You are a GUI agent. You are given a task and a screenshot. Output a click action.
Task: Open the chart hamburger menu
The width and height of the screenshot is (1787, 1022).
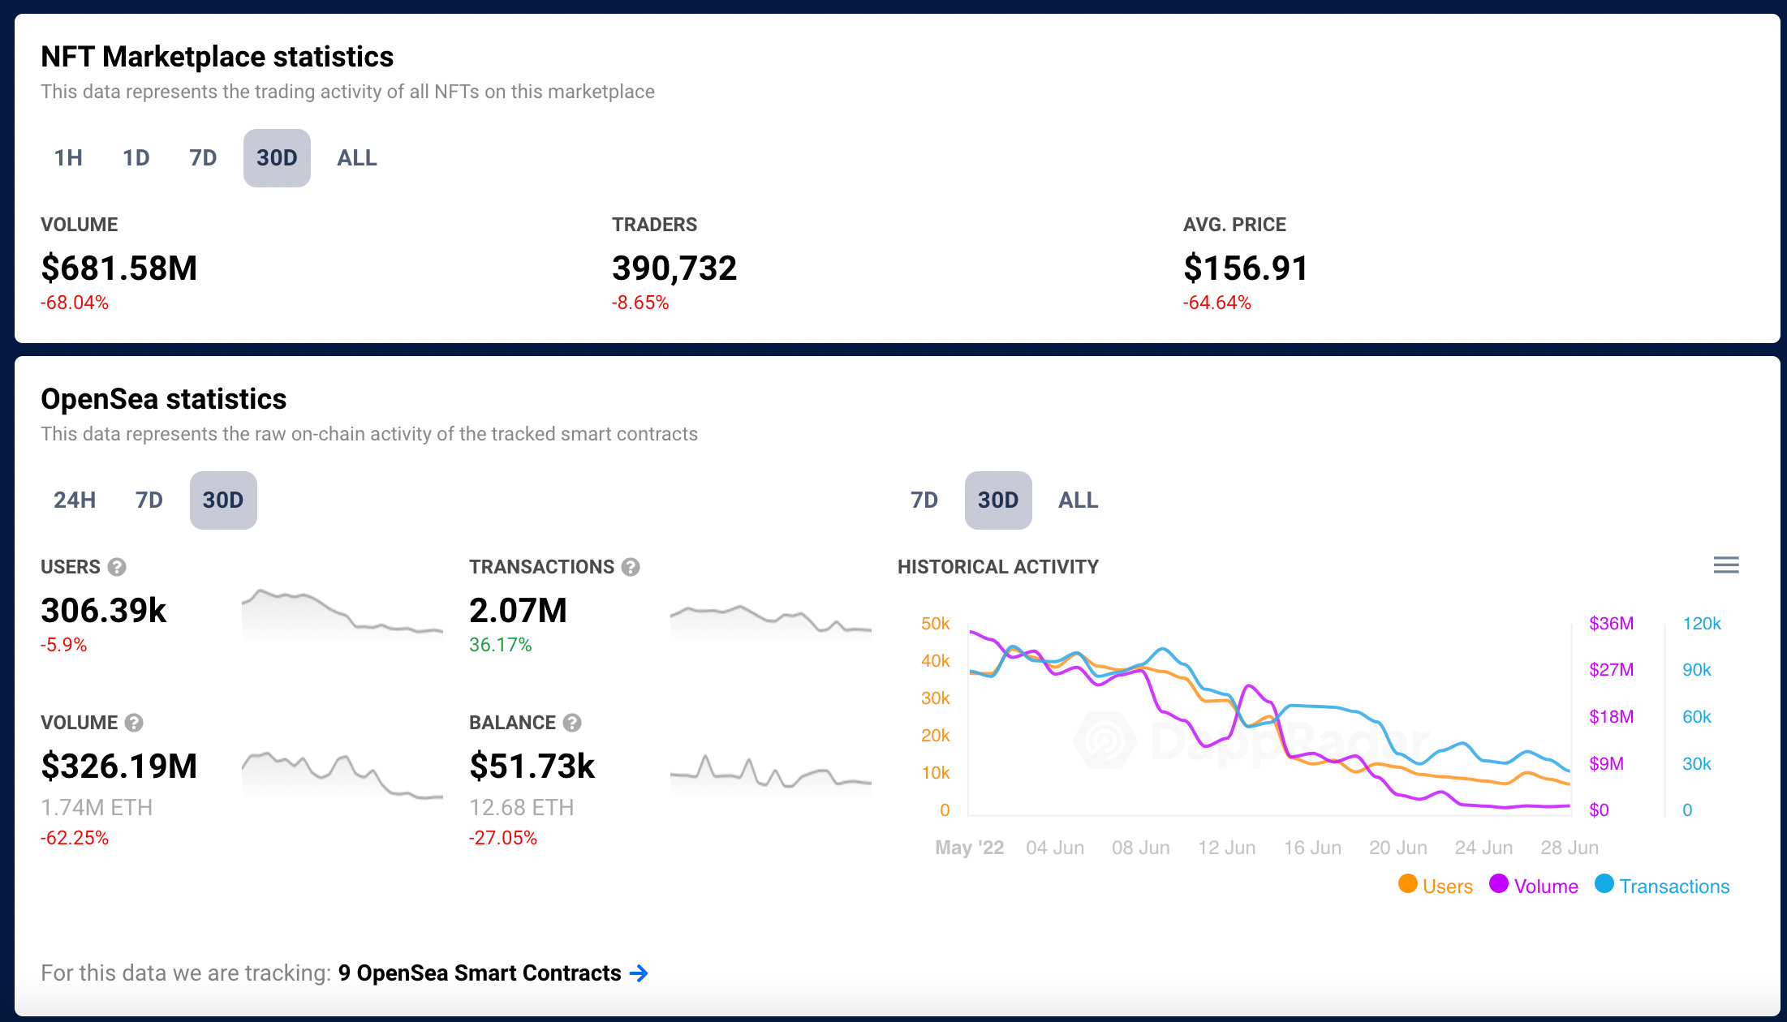[x=1726, y=565]
